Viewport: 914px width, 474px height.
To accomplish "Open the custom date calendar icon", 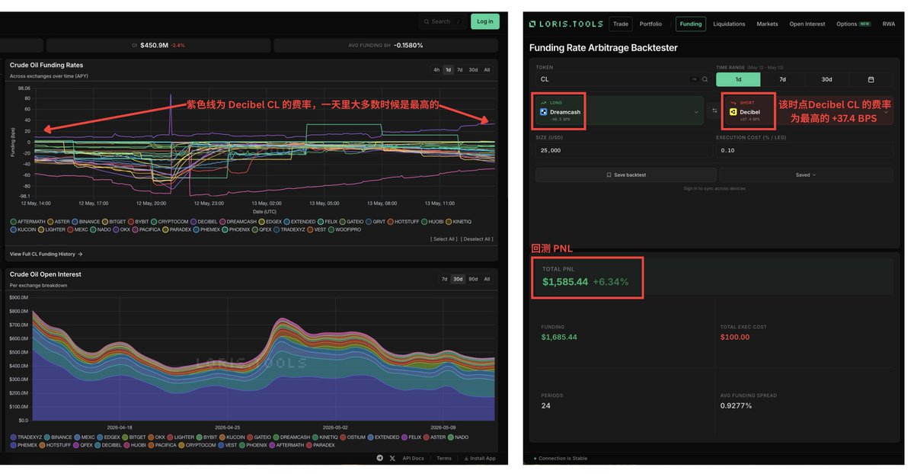I will click(x=871, y=79).
